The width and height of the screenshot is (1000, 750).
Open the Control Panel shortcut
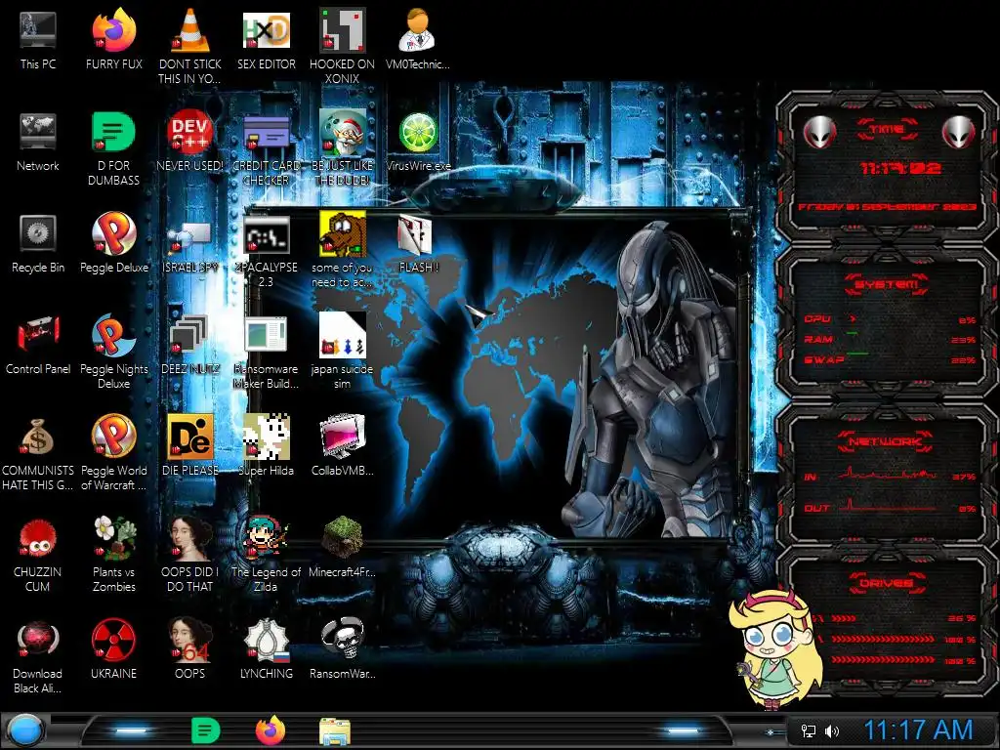click(x=38, y=345)
